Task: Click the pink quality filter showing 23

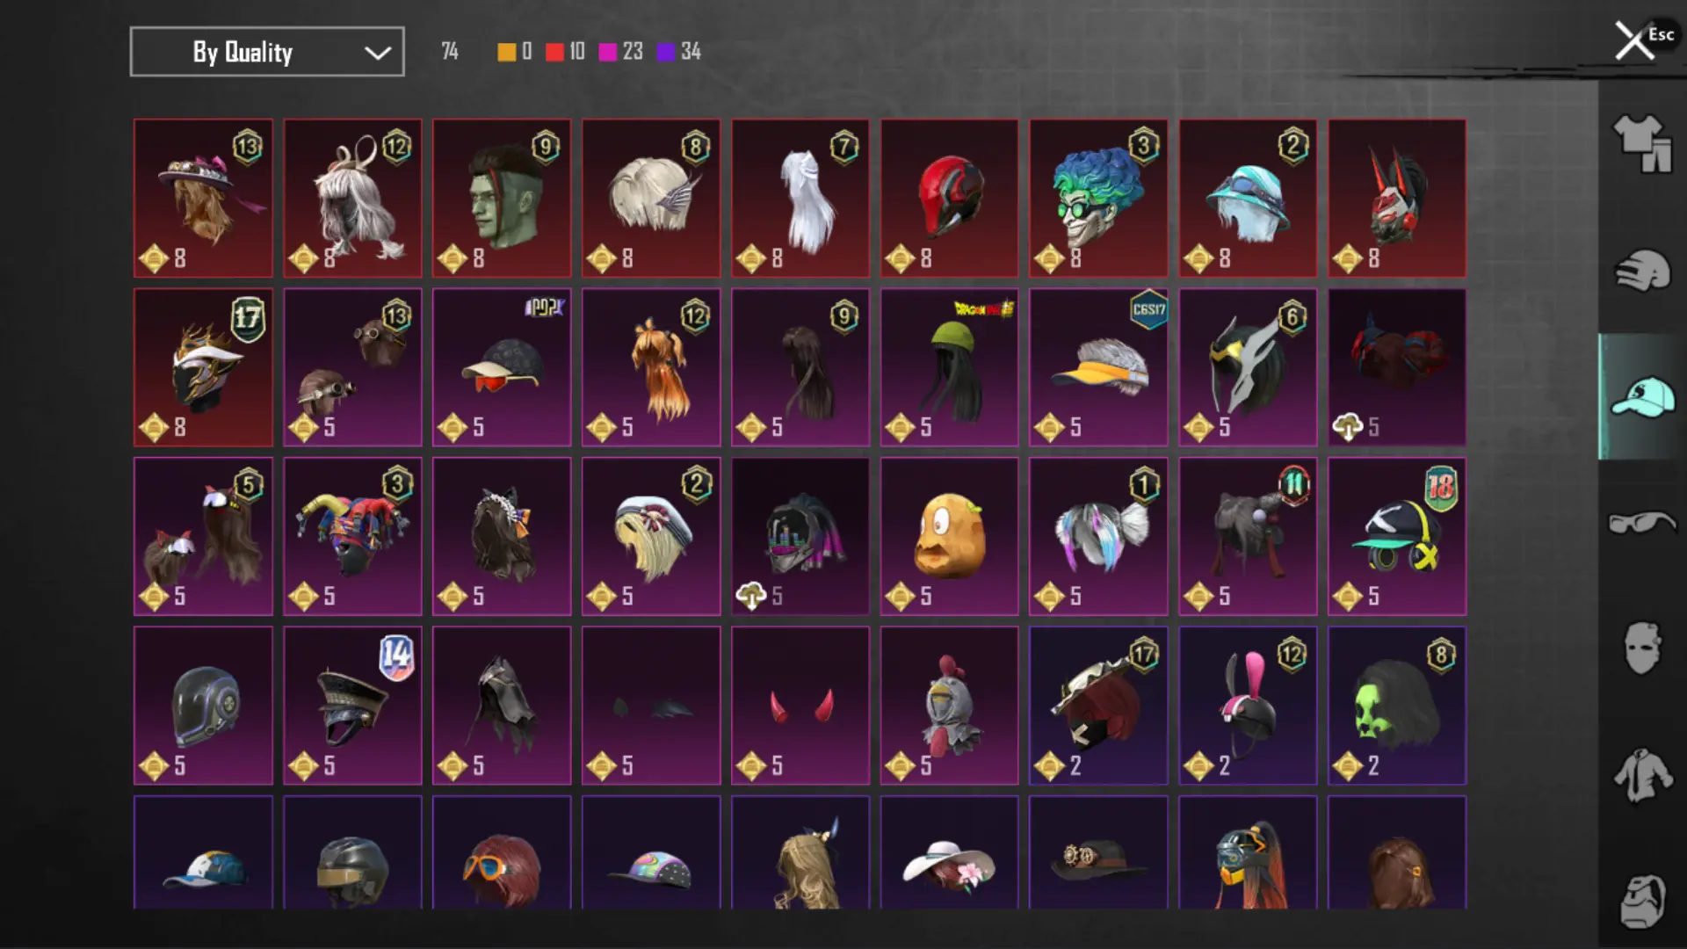Action: tap(620, 52)
